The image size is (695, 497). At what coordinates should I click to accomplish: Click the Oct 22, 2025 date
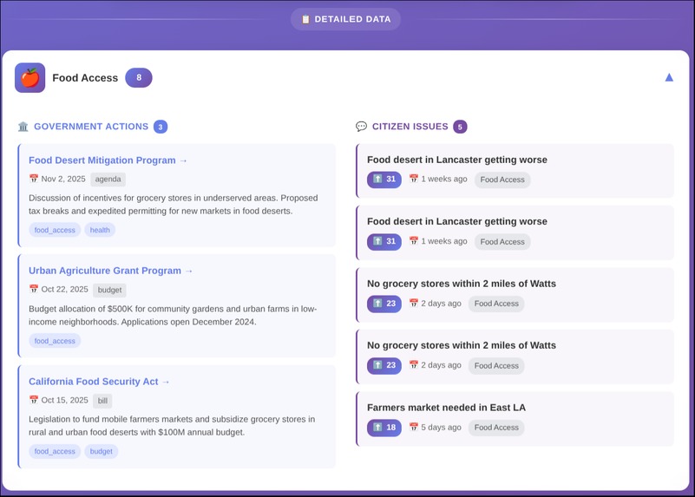(65, 289)
